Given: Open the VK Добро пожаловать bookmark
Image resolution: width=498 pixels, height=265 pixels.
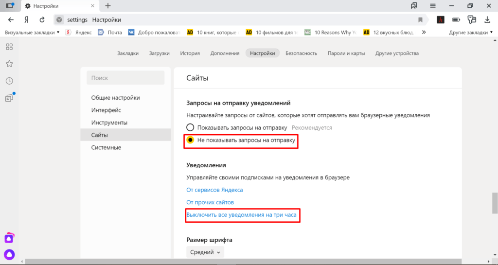Looking at the screenshot, I should click(154, 33).
